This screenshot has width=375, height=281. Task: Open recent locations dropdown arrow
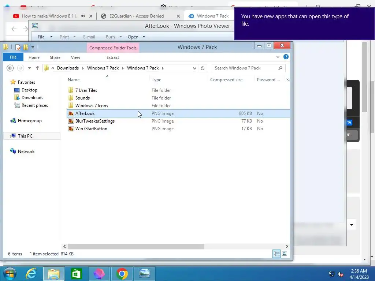pyautogui.click(x=29, y=68)
